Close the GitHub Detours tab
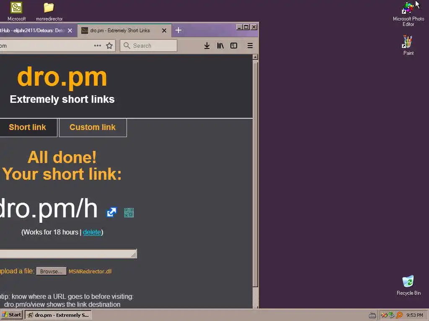 point(70,31)
